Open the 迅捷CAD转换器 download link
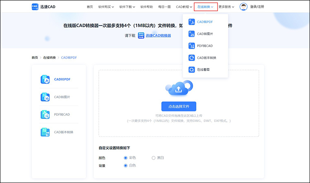The image size is (310, 183). (x=158, y=35)
